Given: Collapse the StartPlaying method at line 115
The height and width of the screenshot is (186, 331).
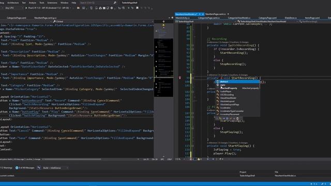Looking at the screenshot, I should click(193, 146).
